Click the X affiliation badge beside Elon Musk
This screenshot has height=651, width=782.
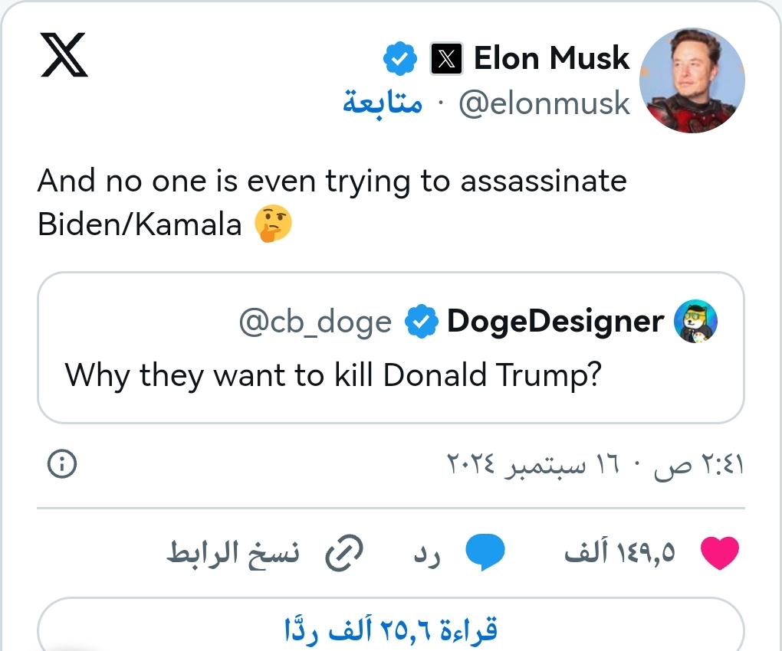click(x=446, y=59)
